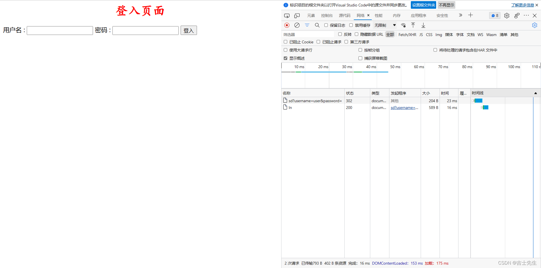Switch to Console tab (控制台)
This screenshot has width=541, height=268.
[327, 15]
